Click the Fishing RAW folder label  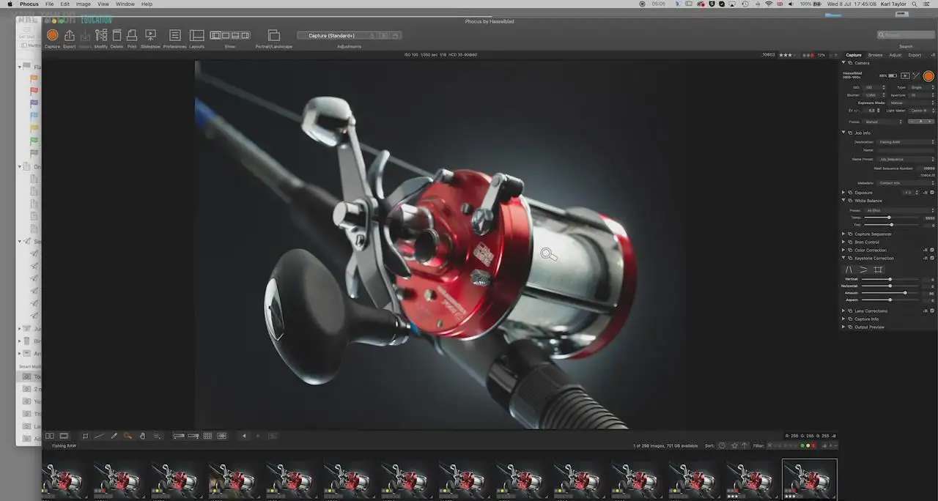click(63, 445)
